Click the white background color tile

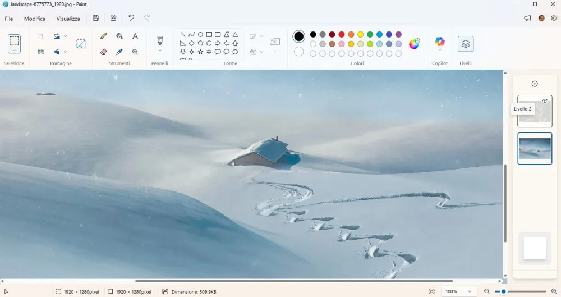535,248
